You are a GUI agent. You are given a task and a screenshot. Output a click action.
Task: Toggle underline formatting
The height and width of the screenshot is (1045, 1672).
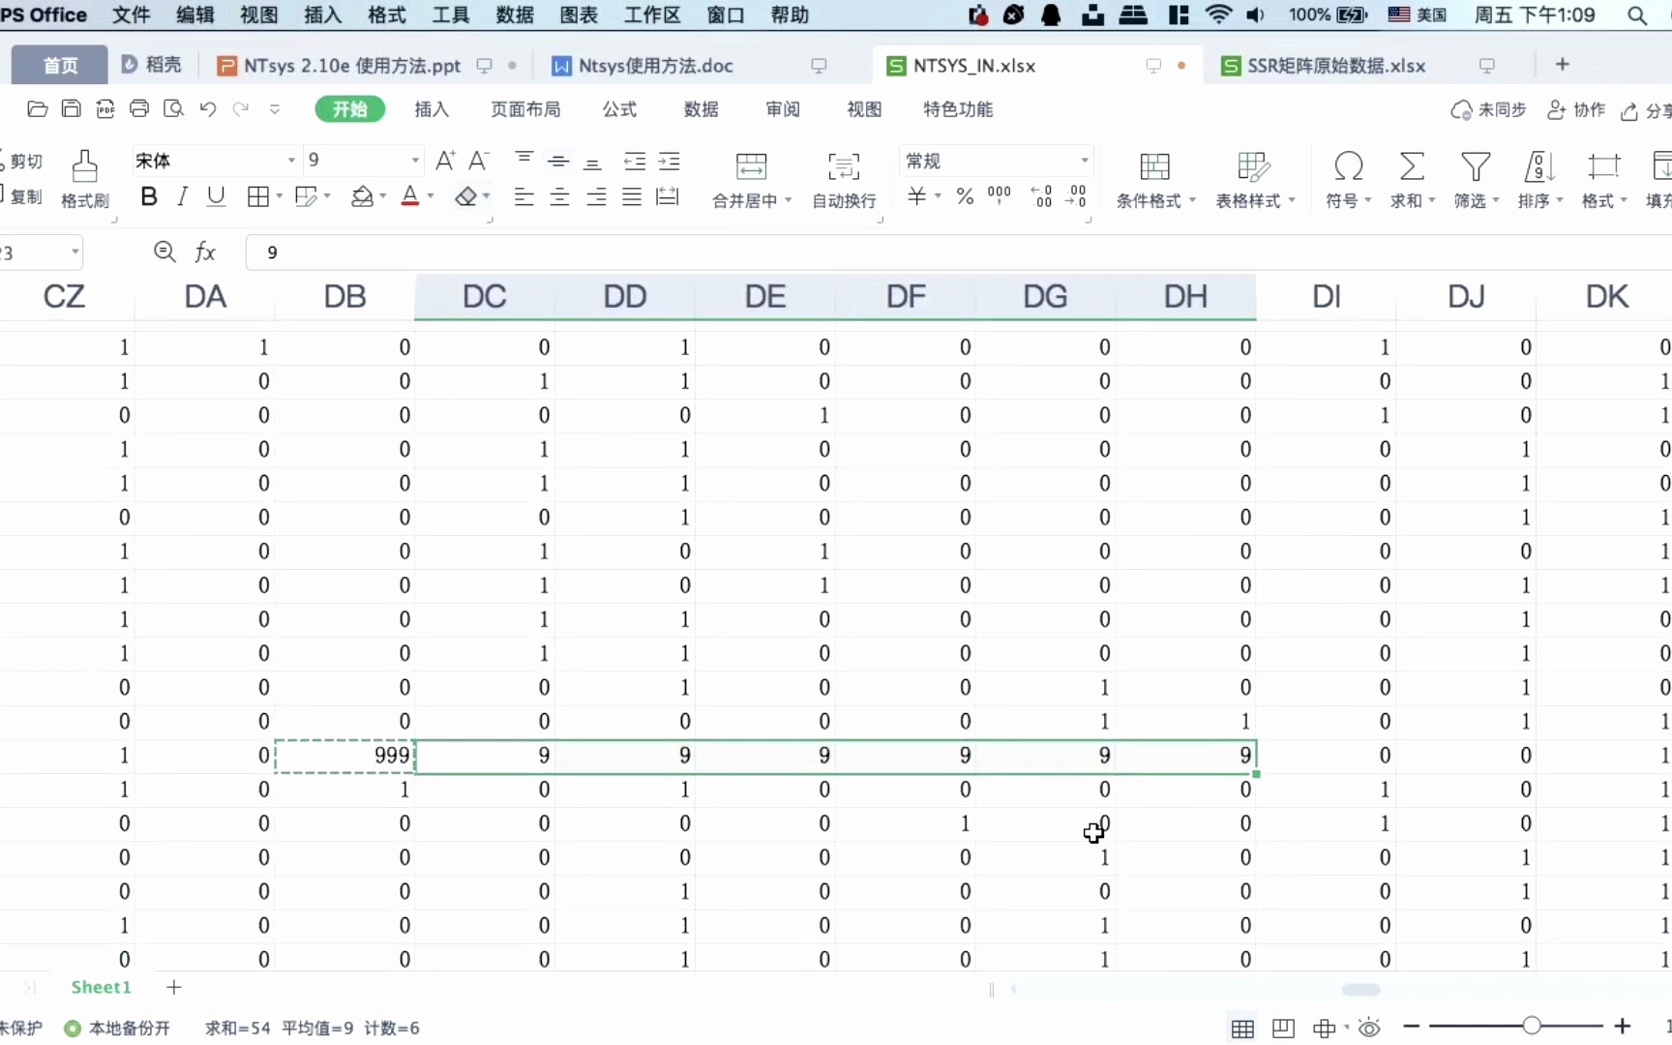pos(216,196)
